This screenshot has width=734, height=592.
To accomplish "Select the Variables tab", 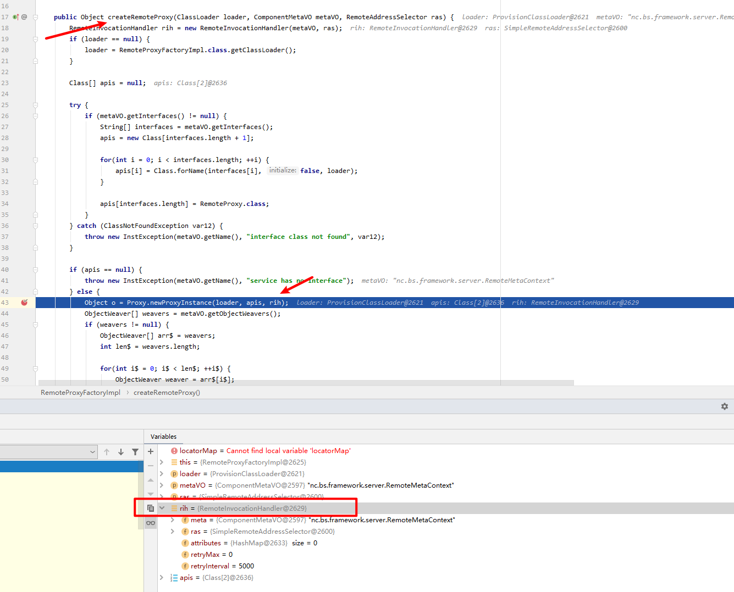I will click(x=163, y=437).
